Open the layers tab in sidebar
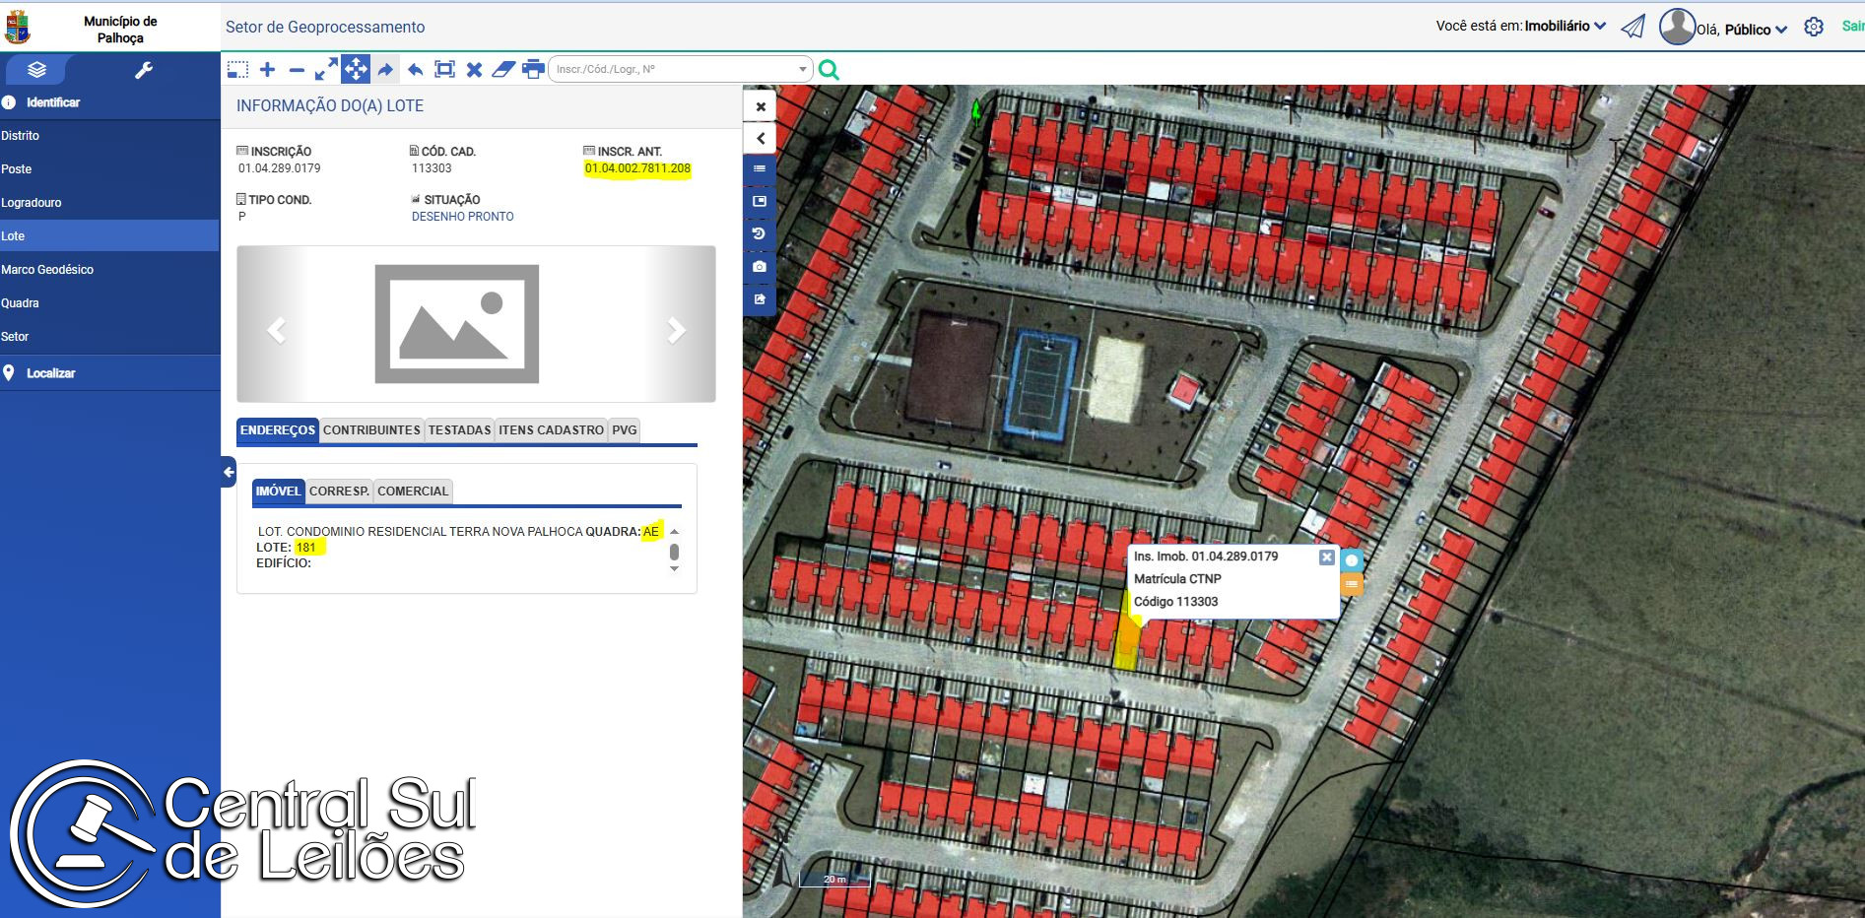This screenshot has width=1865, height=918. (x=37, y=70)
